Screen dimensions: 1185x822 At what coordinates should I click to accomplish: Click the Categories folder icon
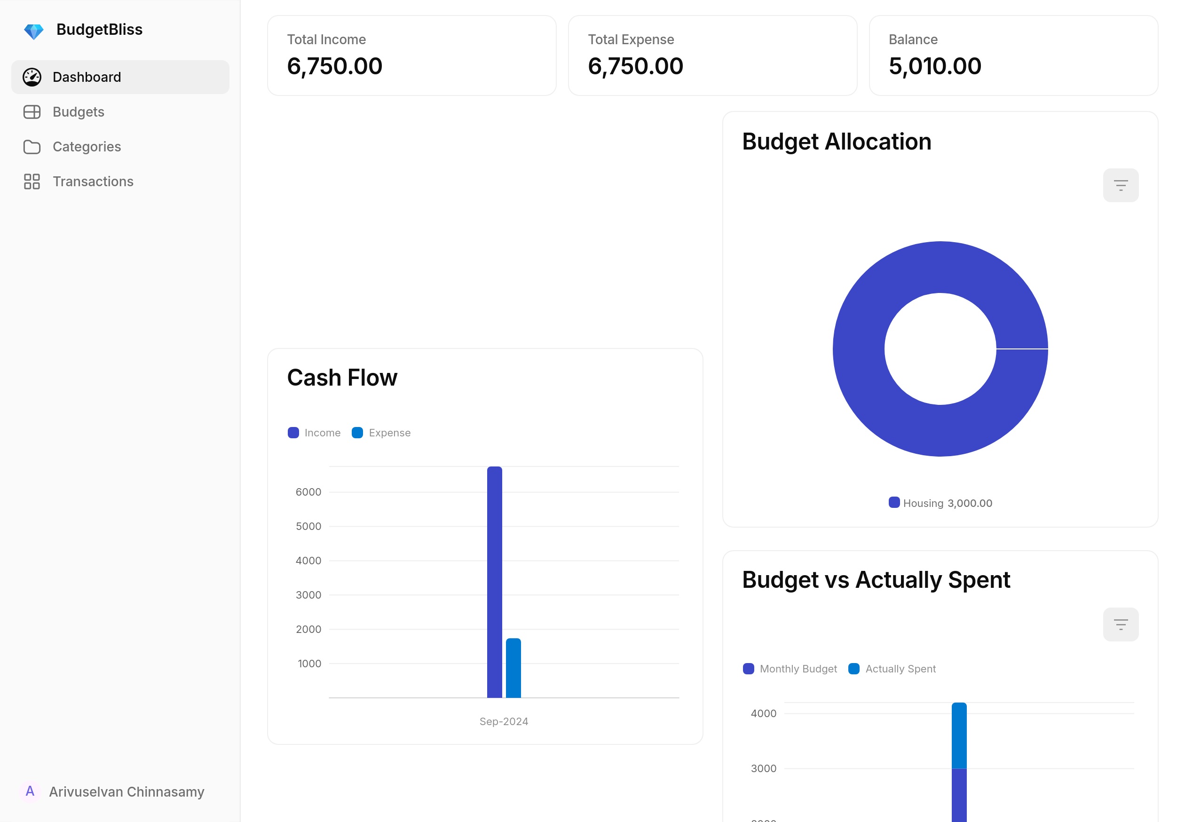click(32, 147)
